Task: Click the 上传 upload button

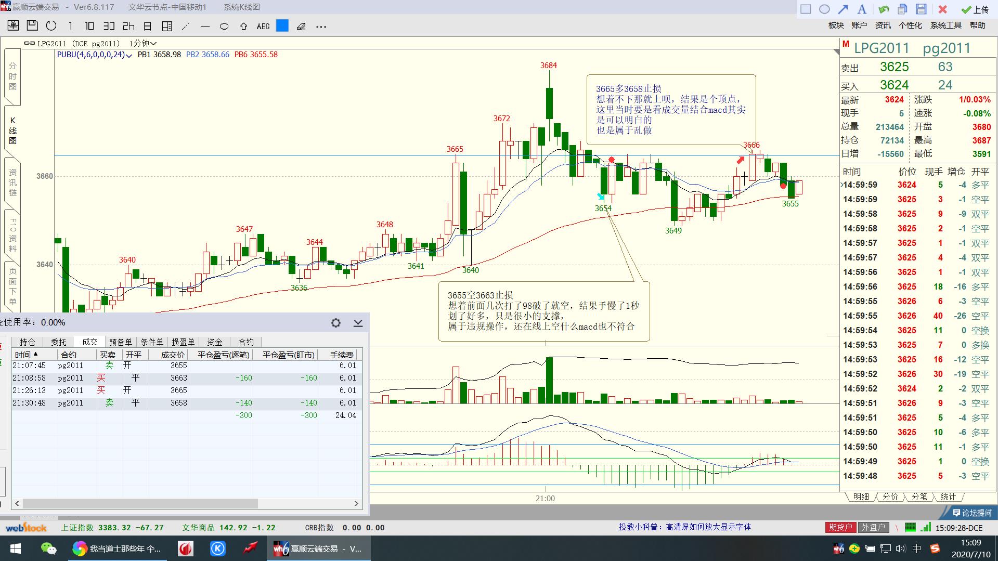Action: click(975, 9)
